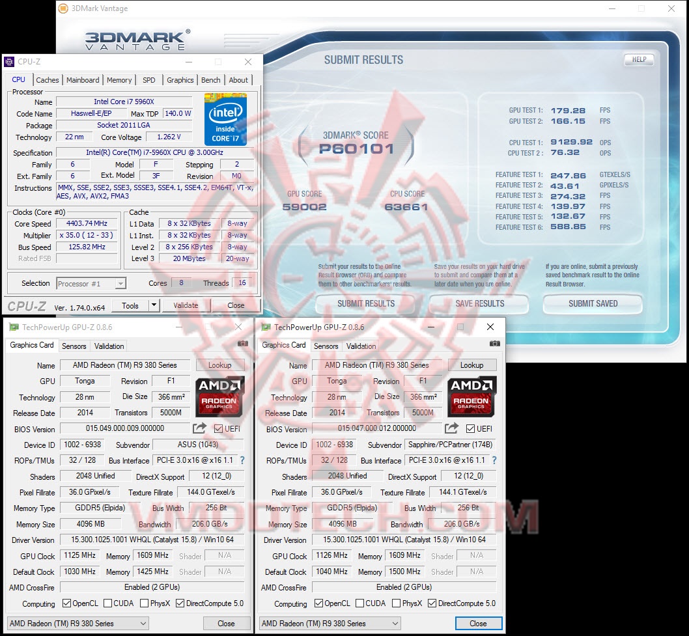
Task: Click left GPU-Z title bar app icon
Action: point(14,327)
